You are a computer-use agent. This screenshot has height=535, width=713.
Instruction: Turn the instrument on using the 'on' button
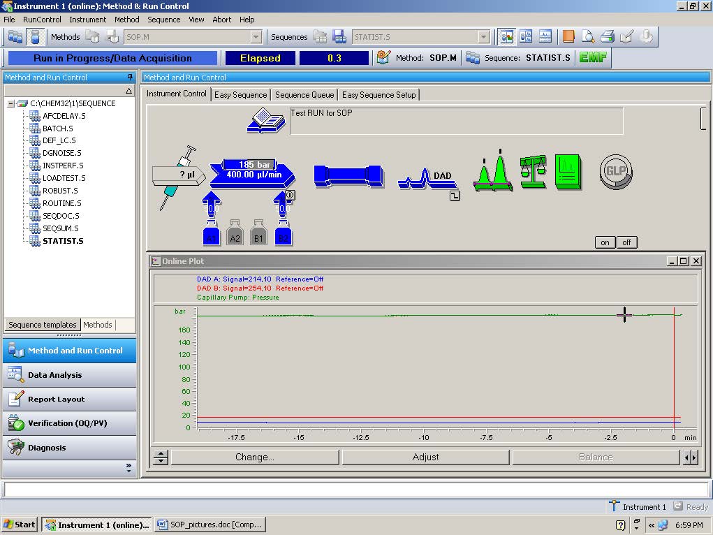(603, 242)
